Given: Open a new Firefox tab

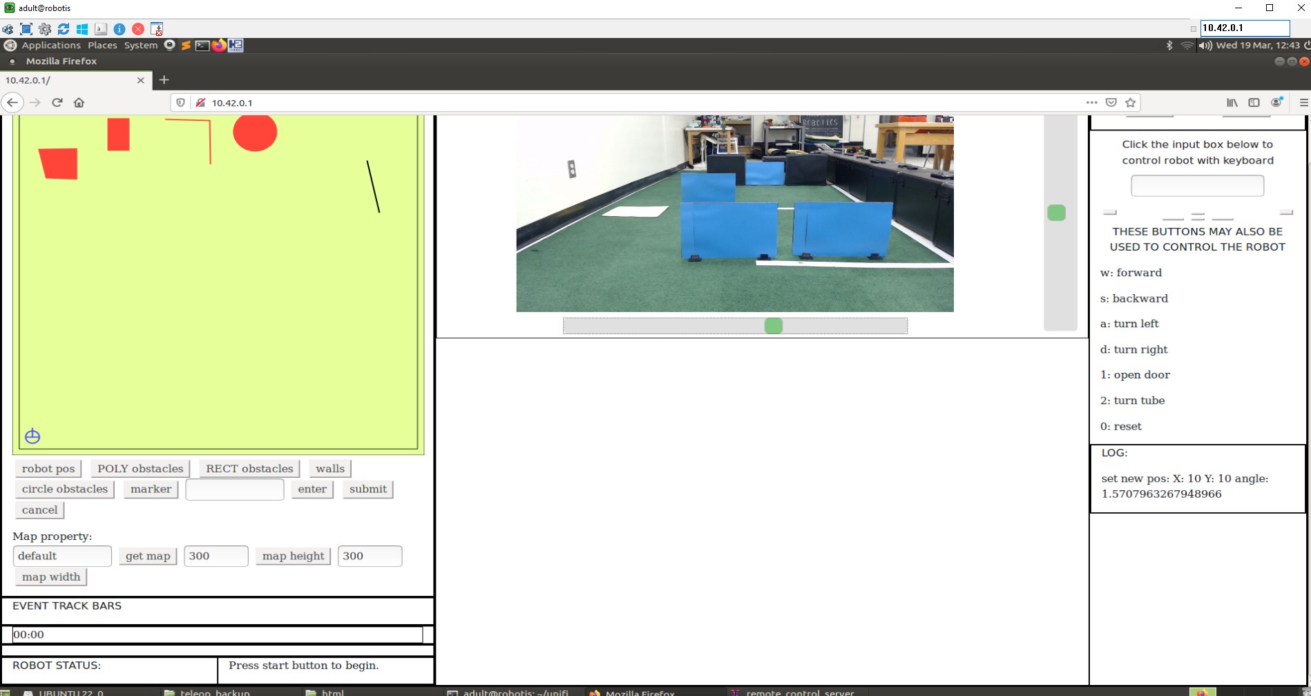Looking at the screenshot, I should (x=164, y=80).
